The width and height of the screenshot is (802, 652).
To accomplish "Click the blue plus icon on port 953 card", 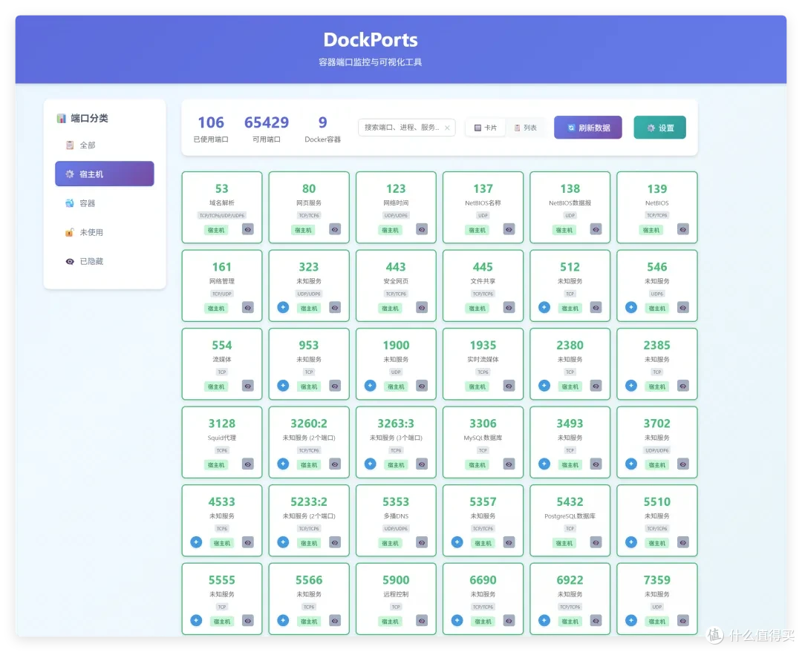I will tap(283, 386).
